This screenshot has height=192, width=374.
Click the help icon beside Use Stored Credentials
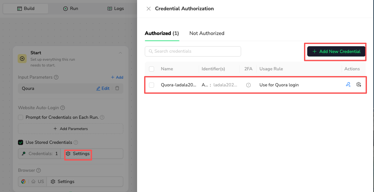click(x=76, y=142)
